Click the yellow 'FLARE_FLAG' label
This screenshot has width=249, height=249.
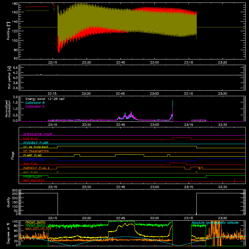[x=32, y=155]
